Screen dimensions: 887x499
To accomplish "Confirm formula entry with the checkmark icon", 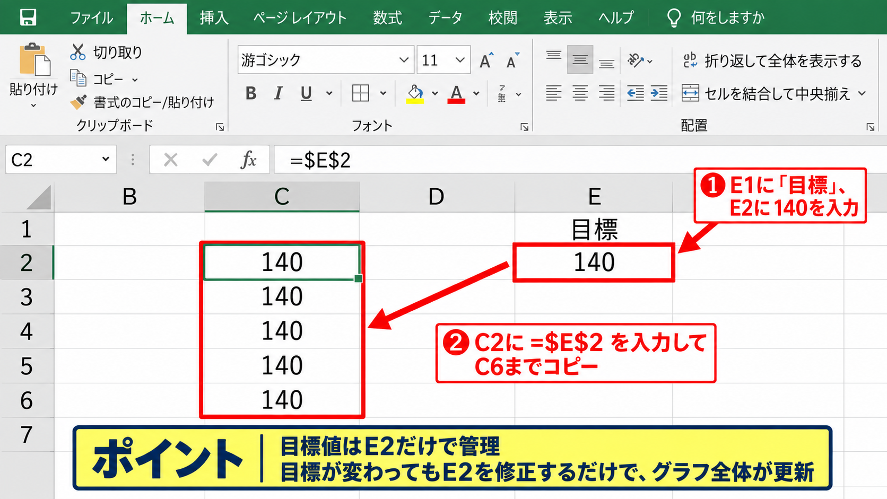I will 210,159.
